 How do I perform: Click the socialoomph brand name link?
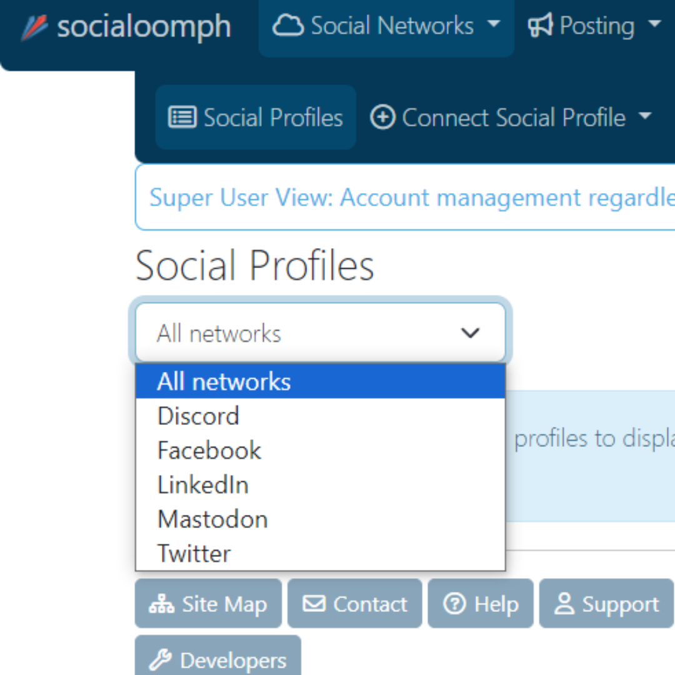[x=144, y=27]
